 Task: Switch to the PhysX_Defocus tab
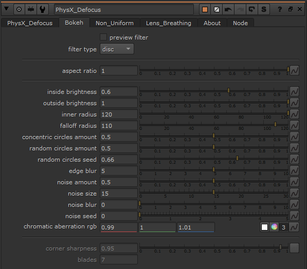[x=30, y=23]
